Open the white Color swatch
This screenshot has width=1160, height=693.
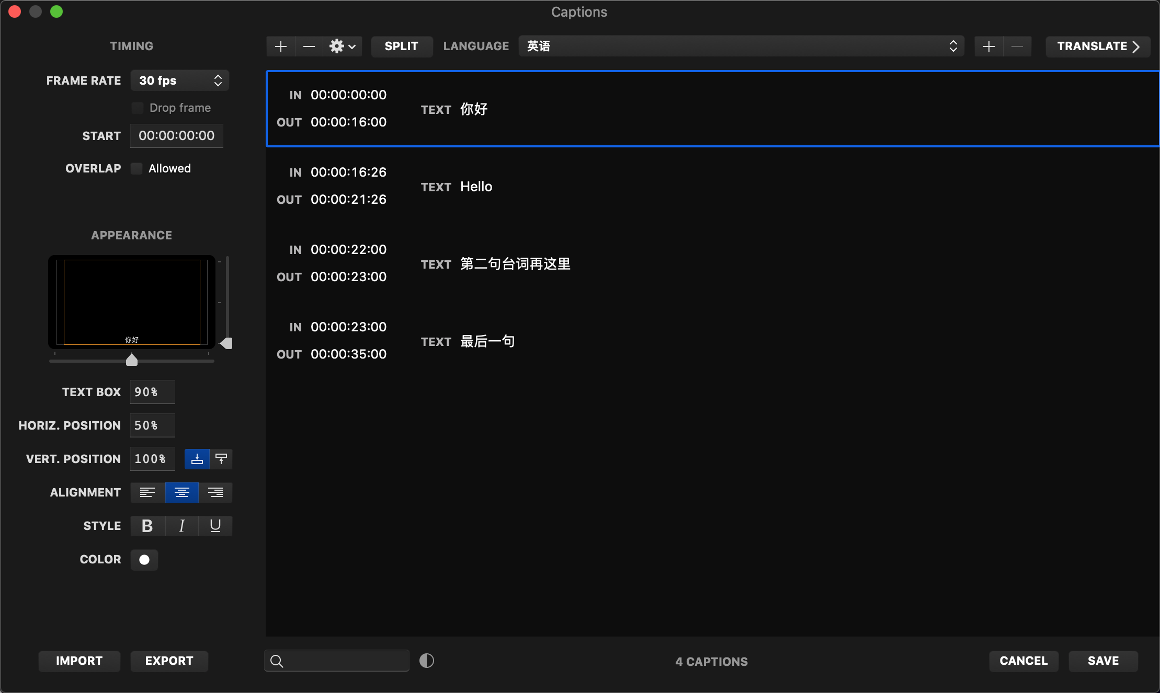(144, 560)
